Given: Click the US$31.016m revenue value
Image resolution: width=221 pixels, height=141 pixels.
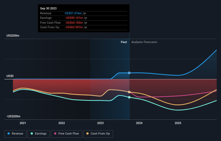Looking at the screenshot, I should tap(73, 13).
